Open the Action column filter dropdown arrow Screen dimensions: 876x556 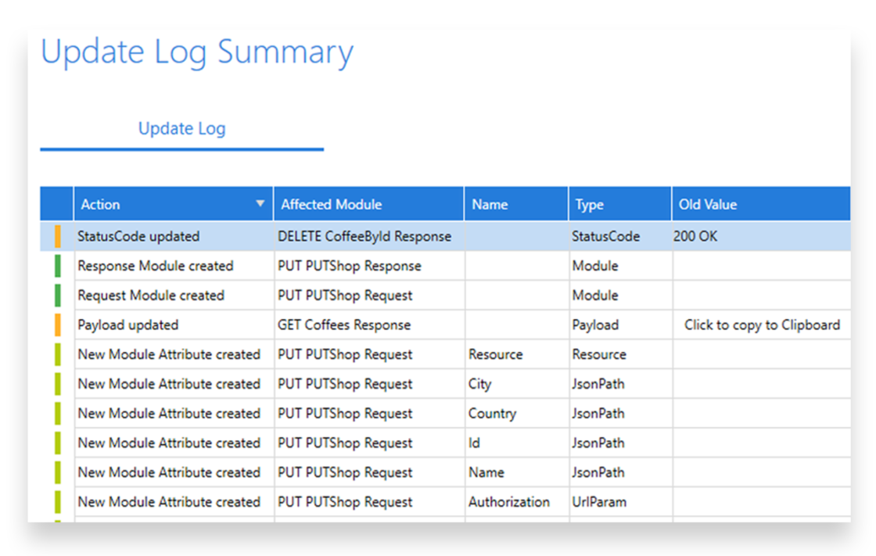(x=260, y=203)
